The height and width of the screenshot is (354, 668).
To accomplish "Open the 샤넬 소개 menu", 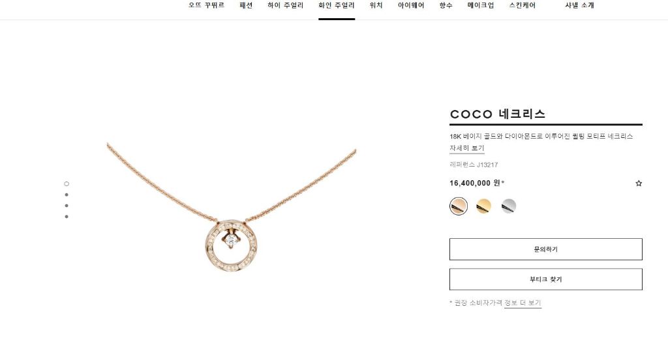I will point(579,5).
